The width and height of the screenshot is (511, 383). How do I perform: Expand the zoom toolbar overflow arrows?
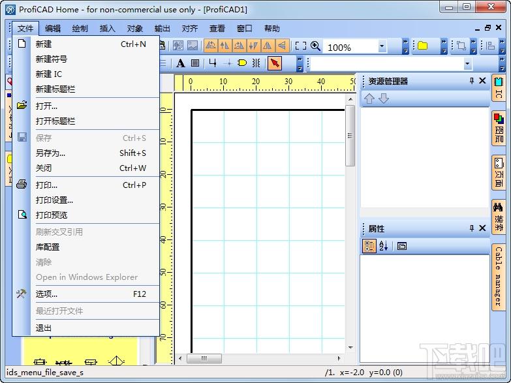tap(405, 46)
